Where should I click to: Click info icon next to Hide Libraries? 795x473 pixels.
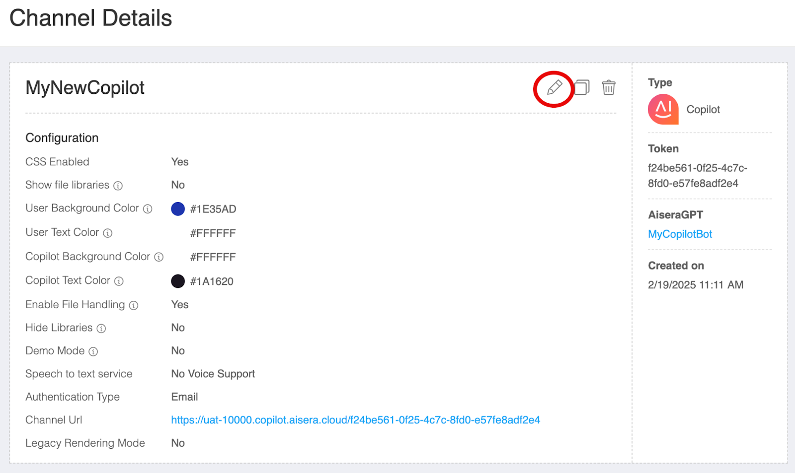pos(101,329)
